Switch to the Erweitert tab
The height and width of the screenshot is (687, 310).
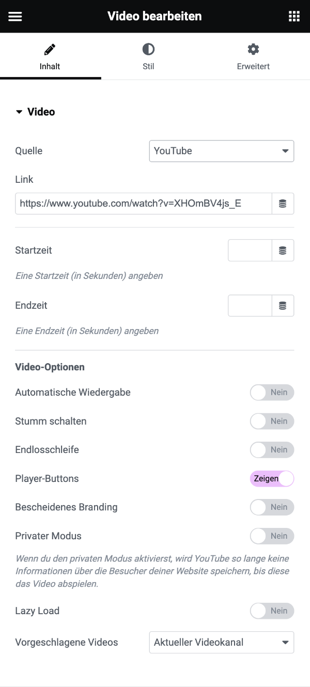pos(253,56)
